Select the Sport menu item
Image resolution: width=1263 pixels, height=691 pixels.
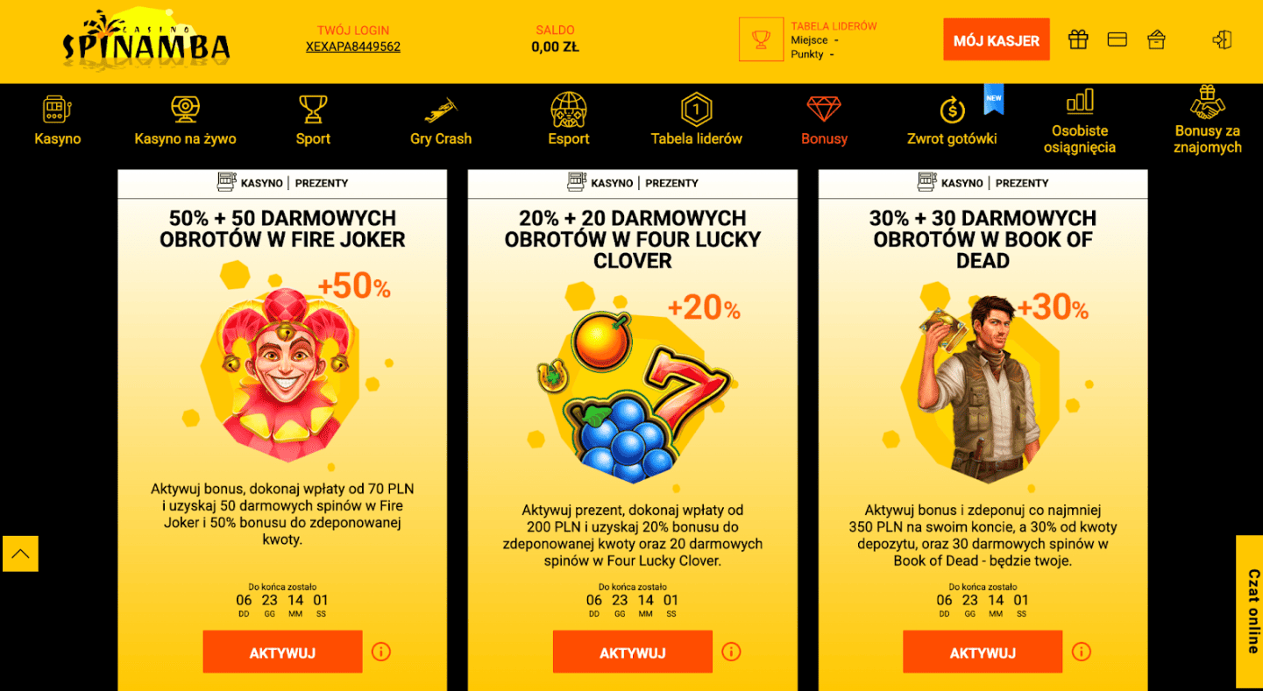pos(313,121)
